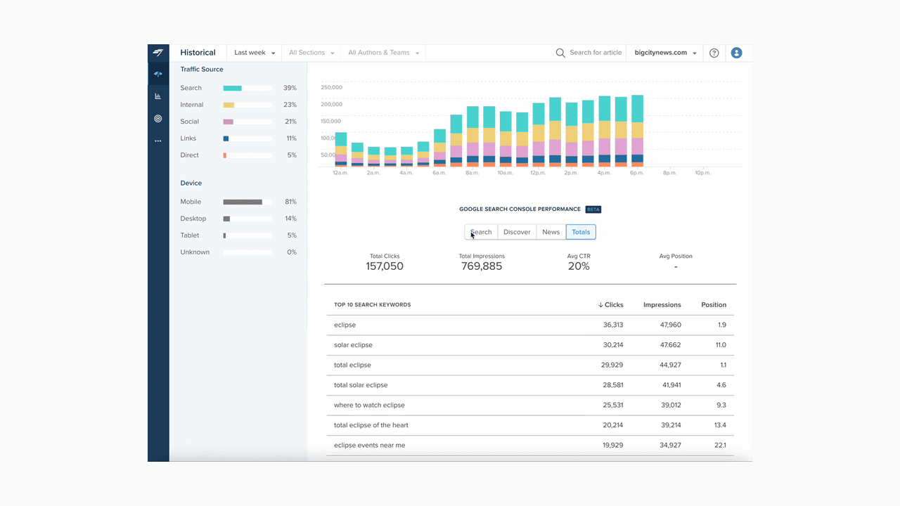The width and height of the screenshot is (900, 506).
Task: Open the bigcitynews.com site selector
Action: [666, 53]
